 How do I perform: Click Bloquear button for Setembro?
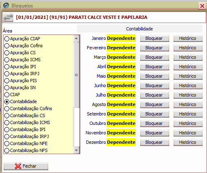click(155, 114)
